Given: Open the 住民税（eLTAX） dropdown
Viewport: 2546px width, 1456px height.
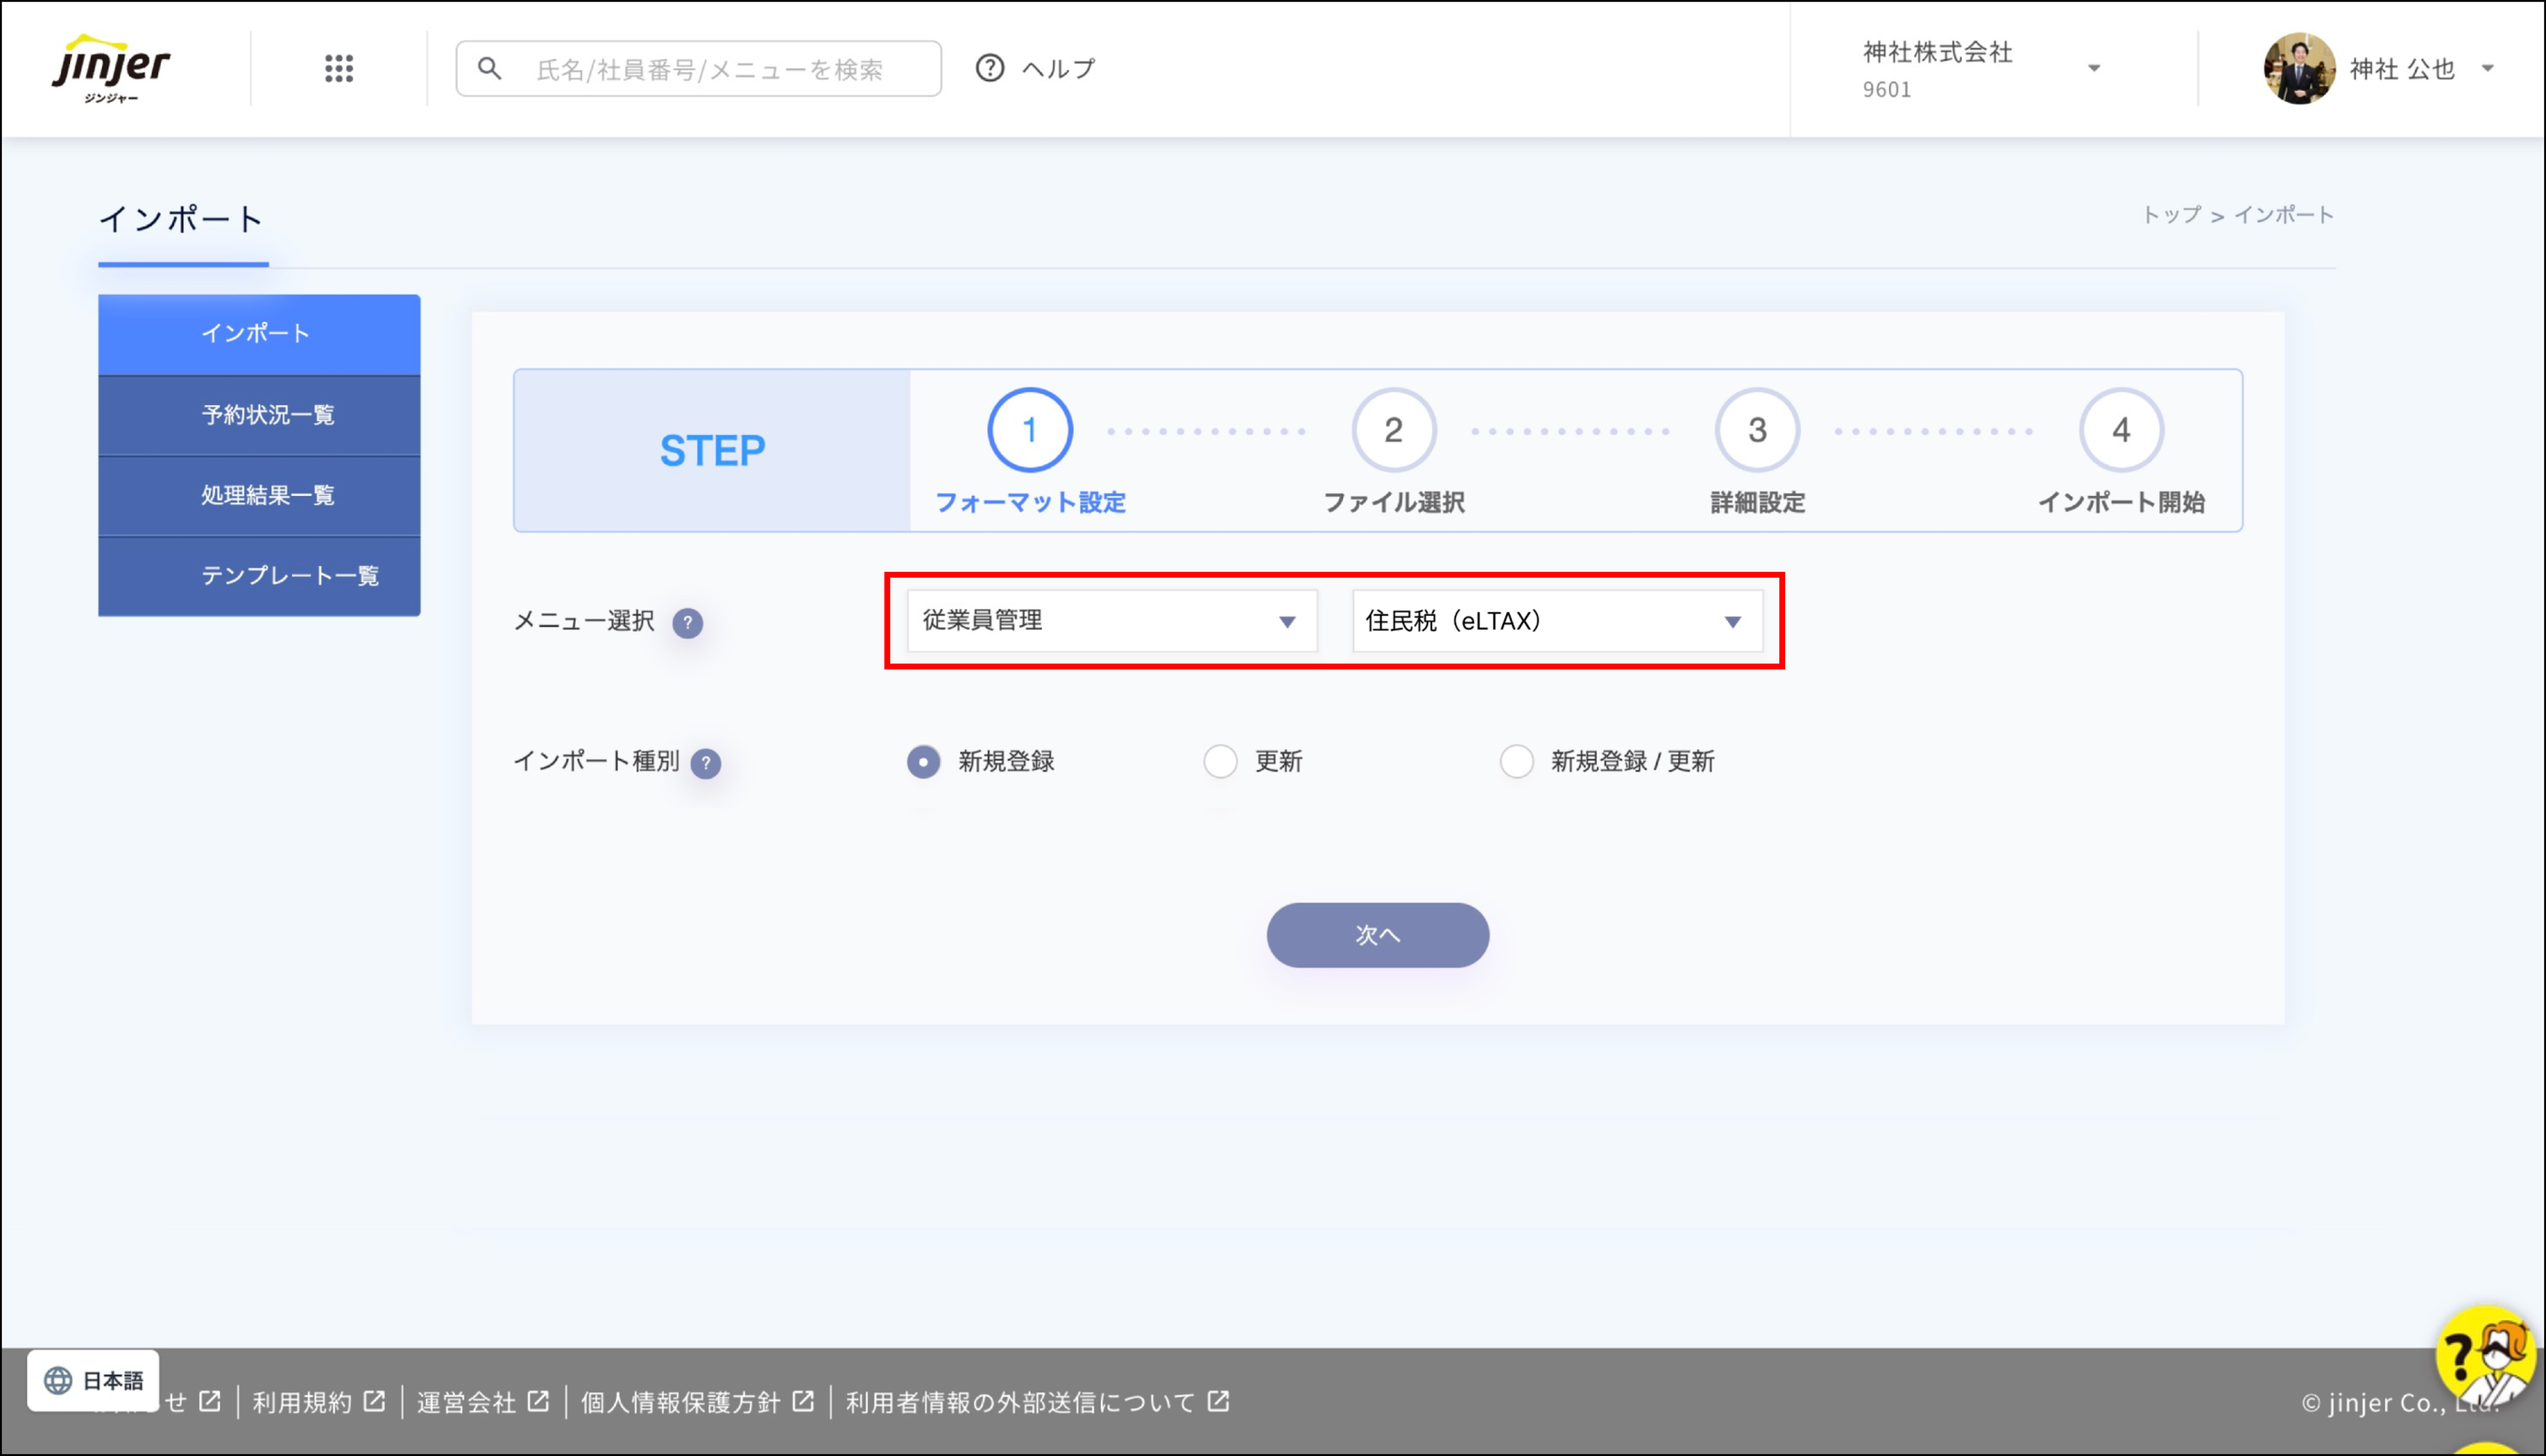Looking at the screenshot, I should tap(1557, 621).
